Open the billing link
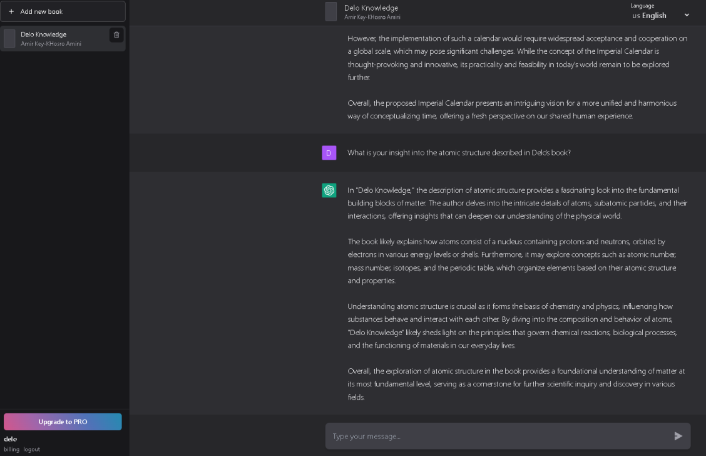706x456 pixels. tap(11, 449)
